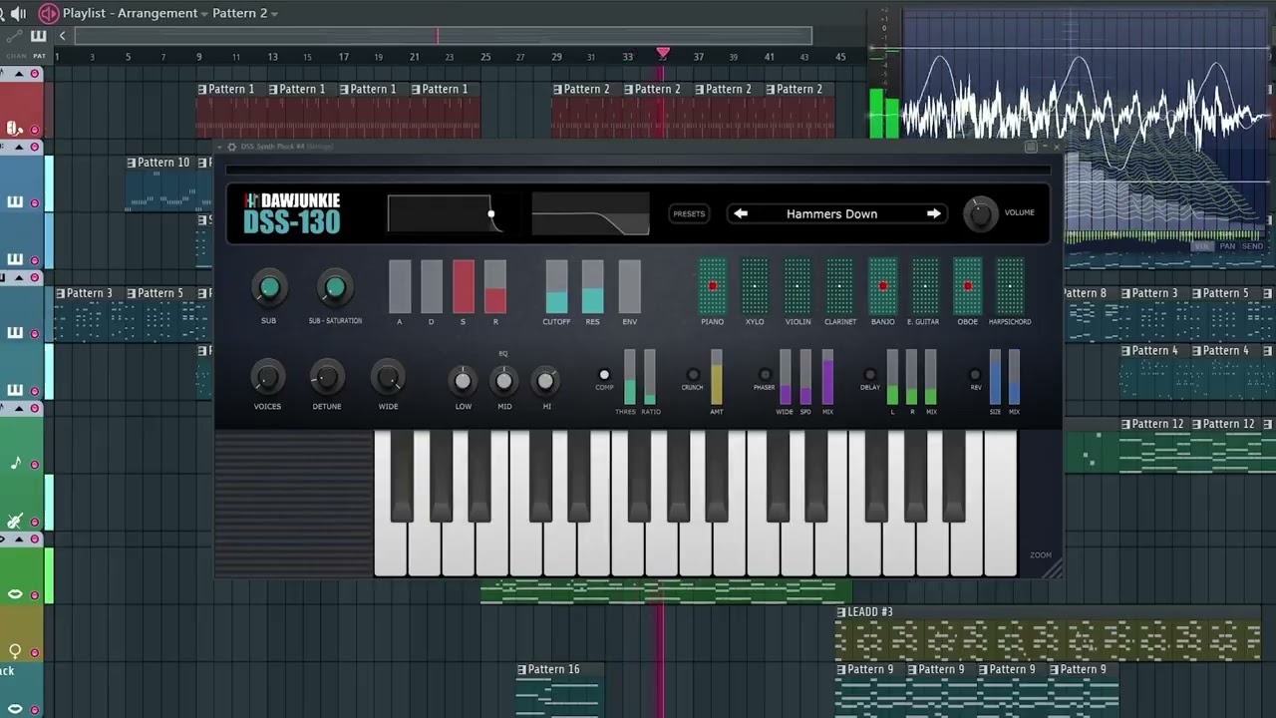Screen dimensions: 1276x718
Task: Click the PRESETS button
Action: [689, 213]
